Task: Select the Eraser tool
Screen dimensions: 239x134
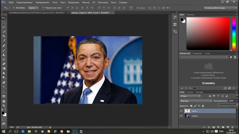Action: point(4,64)
